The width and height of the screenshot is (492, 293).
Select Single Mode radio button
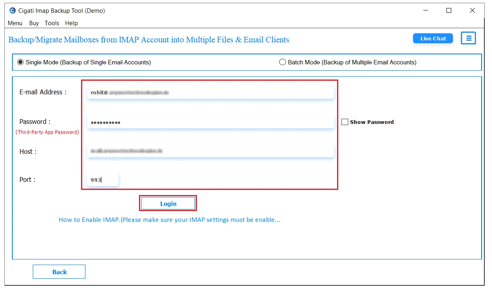tap(20, 62)
